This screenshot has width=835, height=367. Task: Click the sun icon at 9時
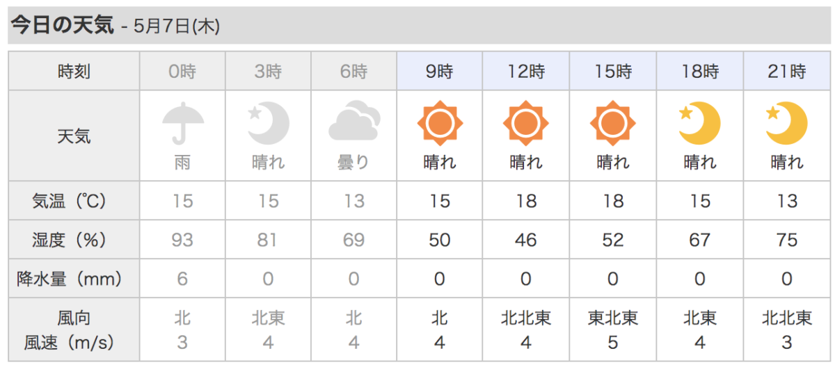point(440,124)
